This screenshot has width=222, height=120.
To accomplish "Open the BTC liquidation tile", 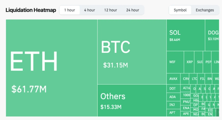I will [132, 52].
